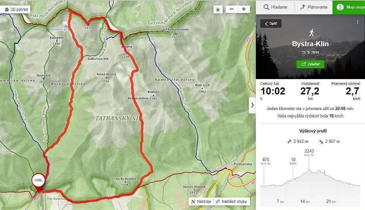Image resolution: width=365 pixels, height=210 pixels.
Task: Switch to the Plánovanie tab
Action: tap(314, 7)
